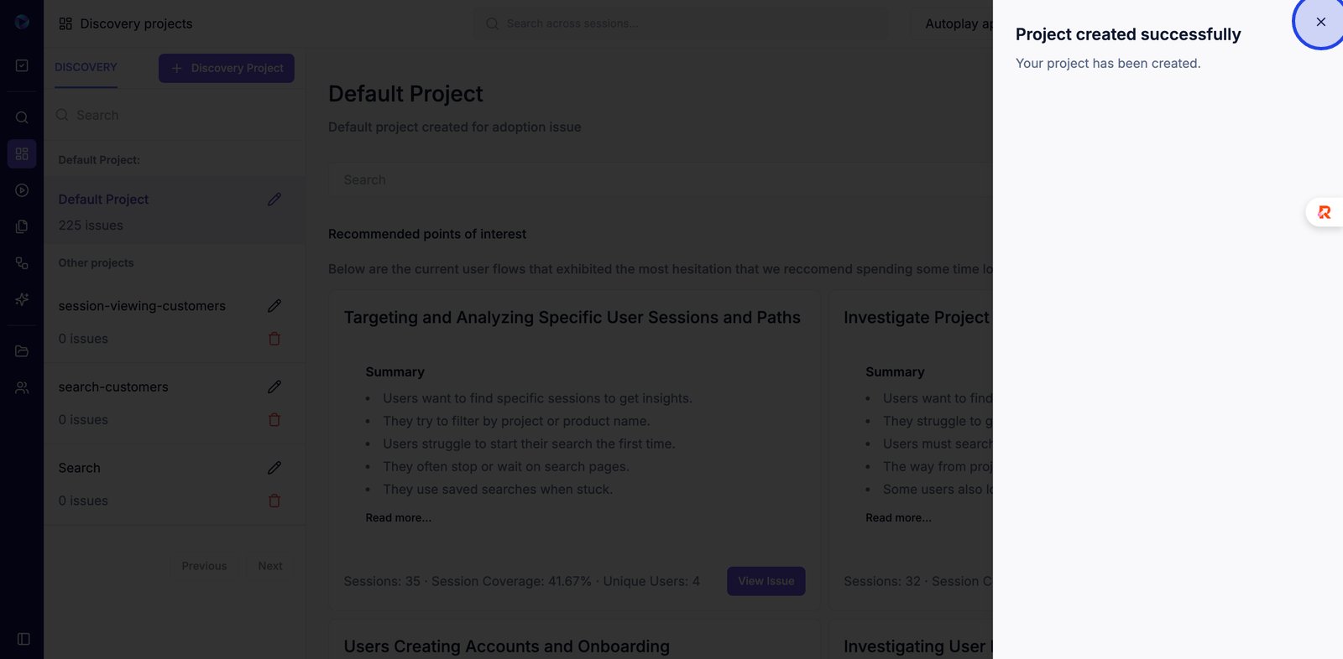Open the sidebar search icon
Screen dimensions: 1343x659
[x=22, y=117]
